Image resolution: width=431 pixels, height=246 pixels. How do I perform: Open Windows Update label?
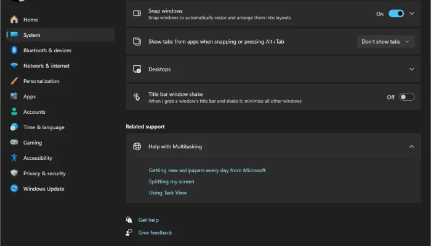click(44, 189)
